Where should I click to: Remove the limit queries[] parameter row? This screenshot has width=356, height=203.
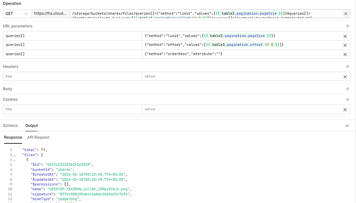pyautogui.click(x=345, y=36)
